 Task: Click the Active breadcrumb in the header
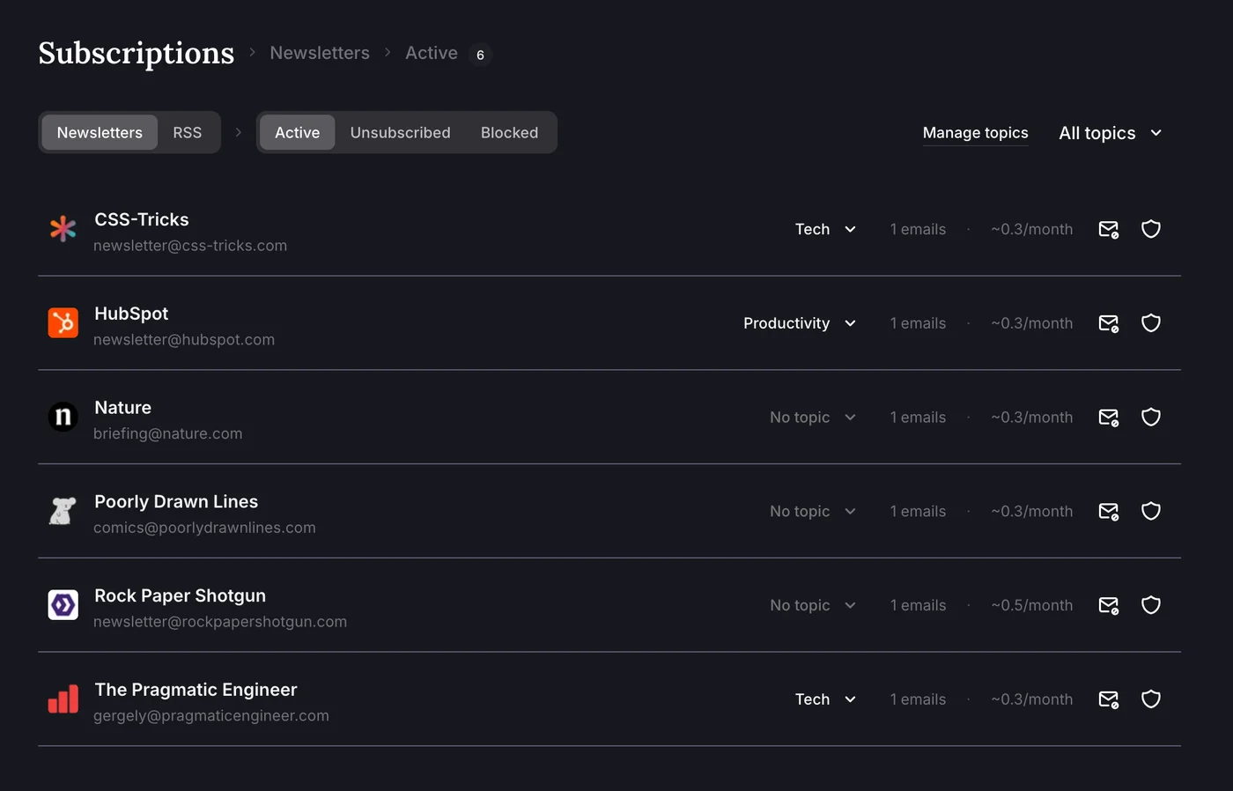point(432,53)
